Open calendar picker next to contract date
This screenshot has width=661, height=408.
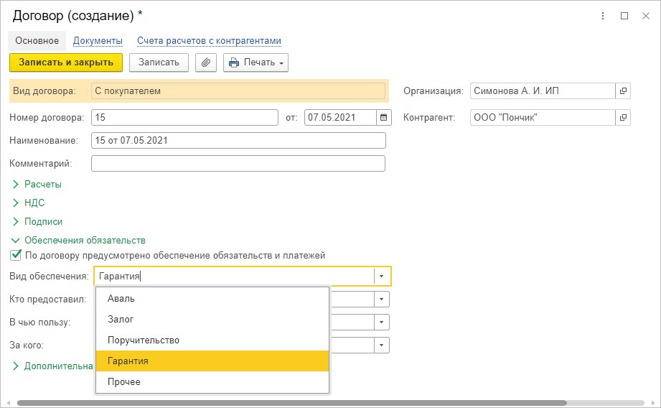(384, 117)
